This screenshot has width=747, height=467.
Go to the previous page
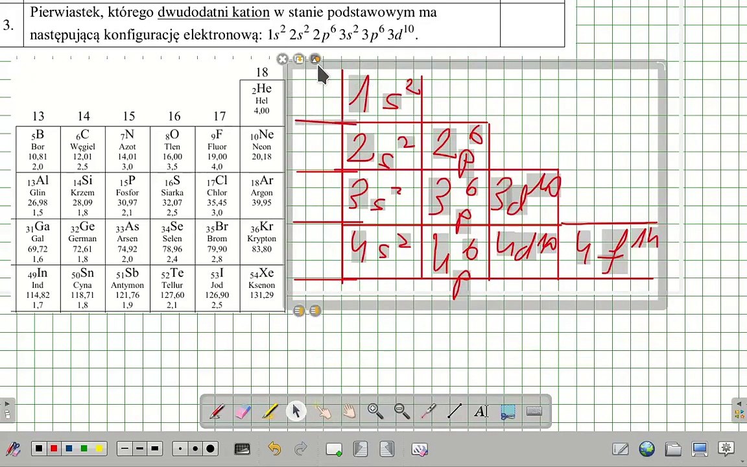coord(360,449)
